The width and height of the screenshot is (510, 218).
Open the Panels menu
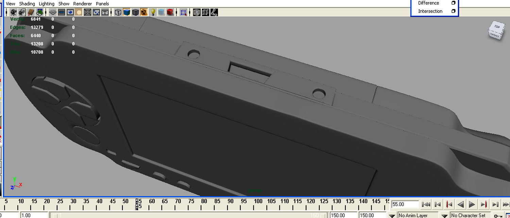click(x=102, y=4)
